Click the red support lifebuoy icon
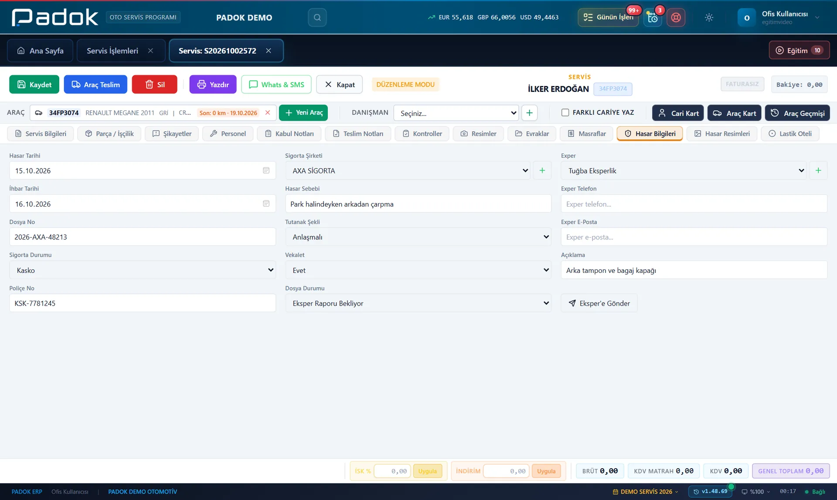Screen dimensions: 837x500 pyautogui.click(x=676, y=17)
